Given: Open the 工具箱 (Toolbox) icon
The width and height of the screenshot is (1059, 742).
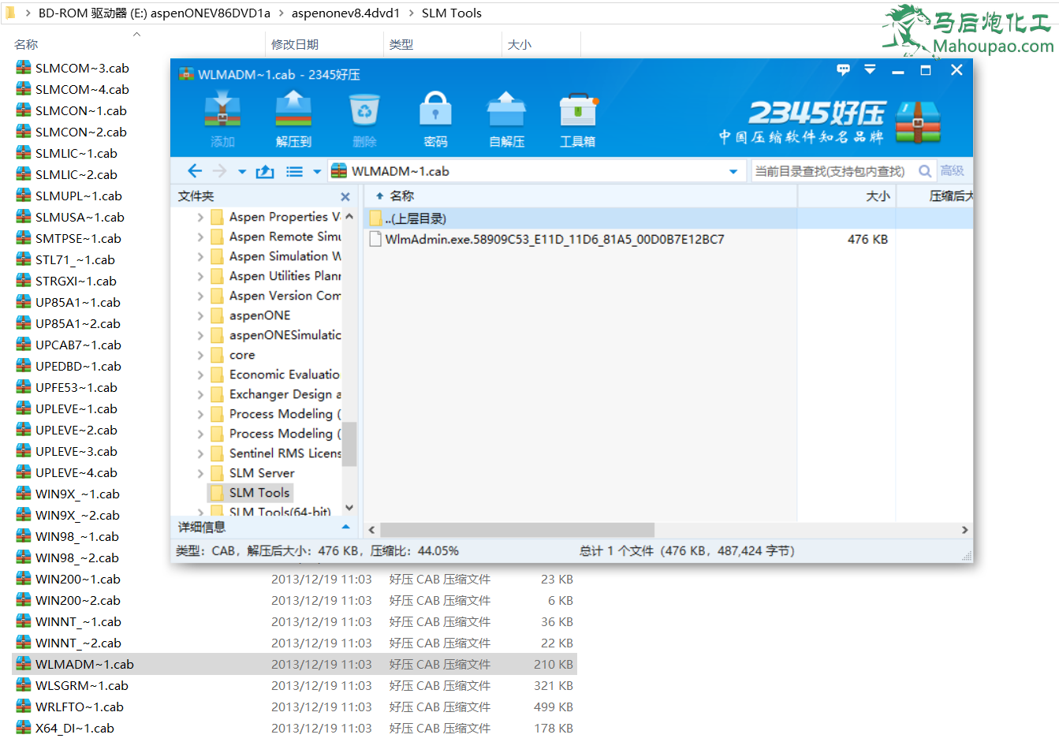Looking at the screenshot, I should [x=577, y=117].
